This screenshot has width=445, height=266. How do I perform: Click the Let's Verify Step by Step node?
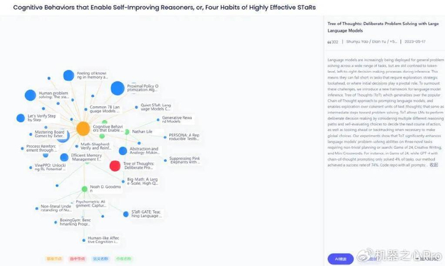[20, 118]
